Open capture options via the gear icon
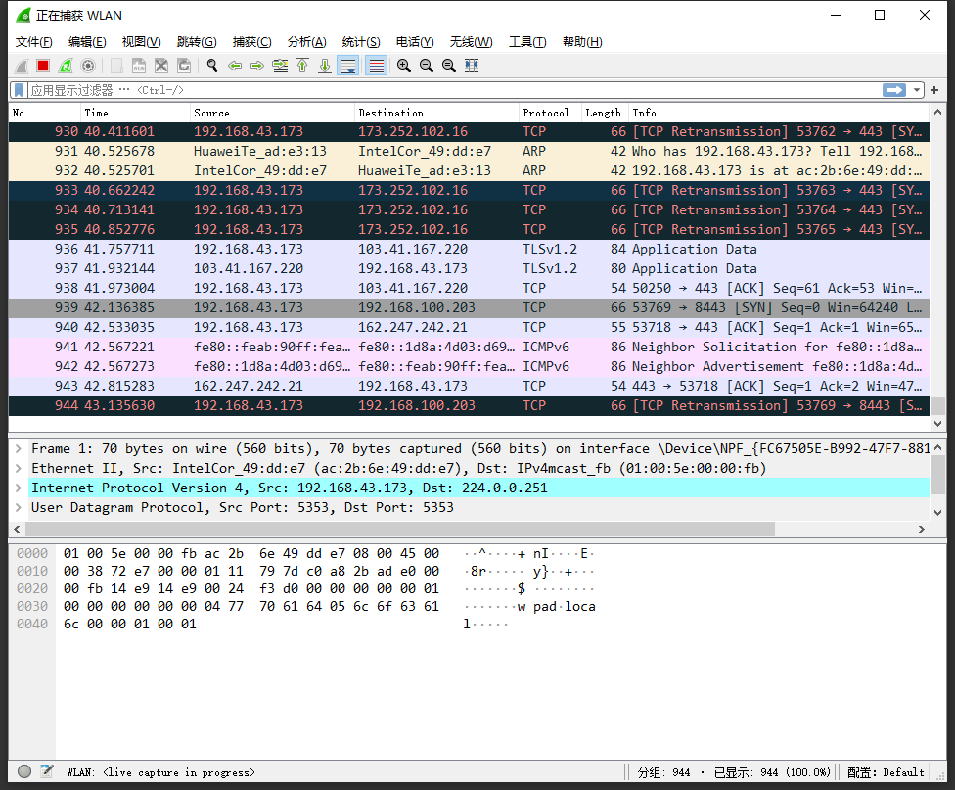Screen dimensions: 955x790 [88, 65]
